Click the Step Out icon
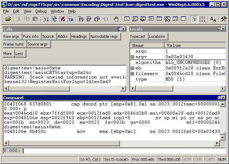 97,19
